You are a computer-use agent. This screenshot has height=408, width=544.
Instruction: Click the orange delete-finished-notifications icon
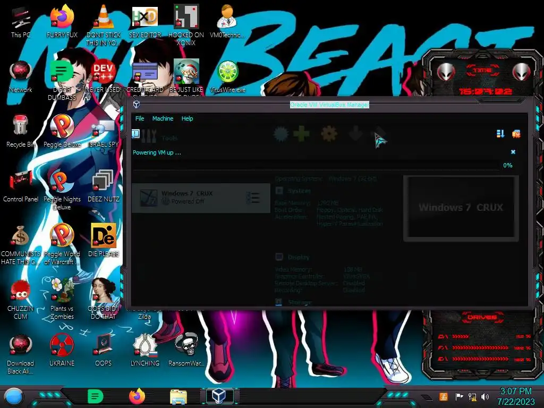tap(516, 134)
